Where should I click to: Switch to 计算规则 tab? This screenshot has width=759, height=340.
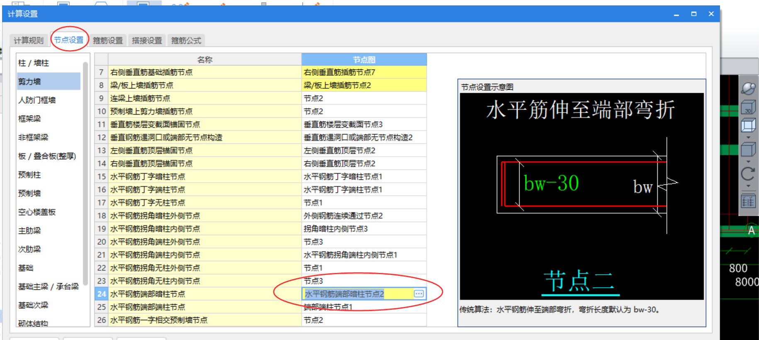(x=28, y=41)
